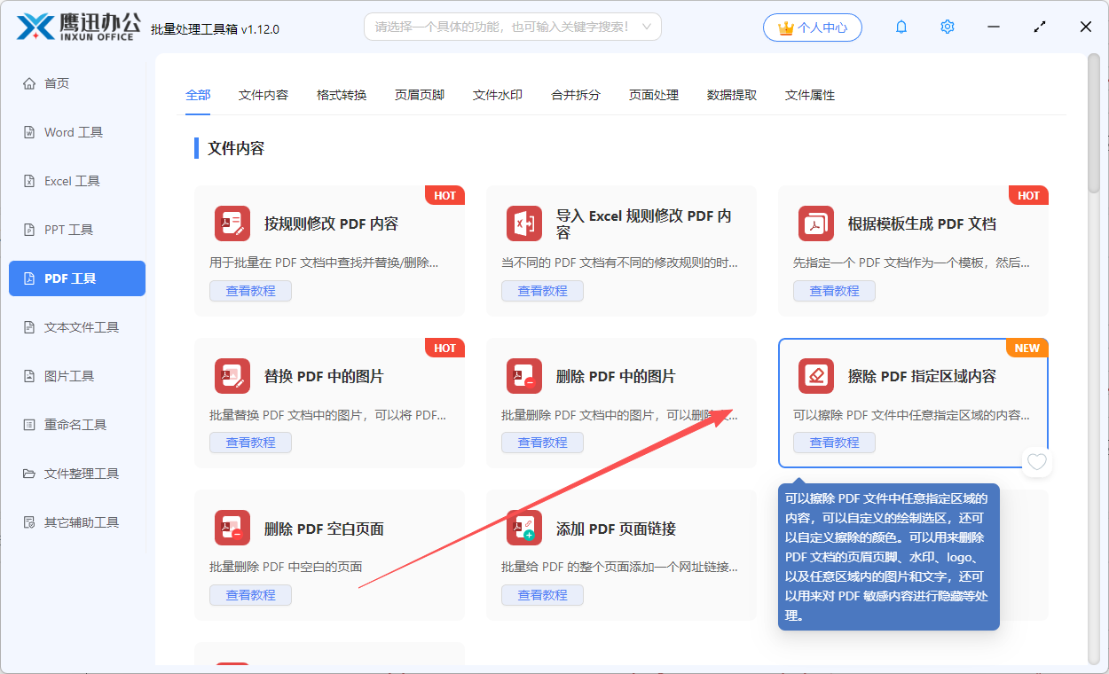
Task: Click the 替换 PDF 中的图片 tool icon
Action: coord(232,376)
